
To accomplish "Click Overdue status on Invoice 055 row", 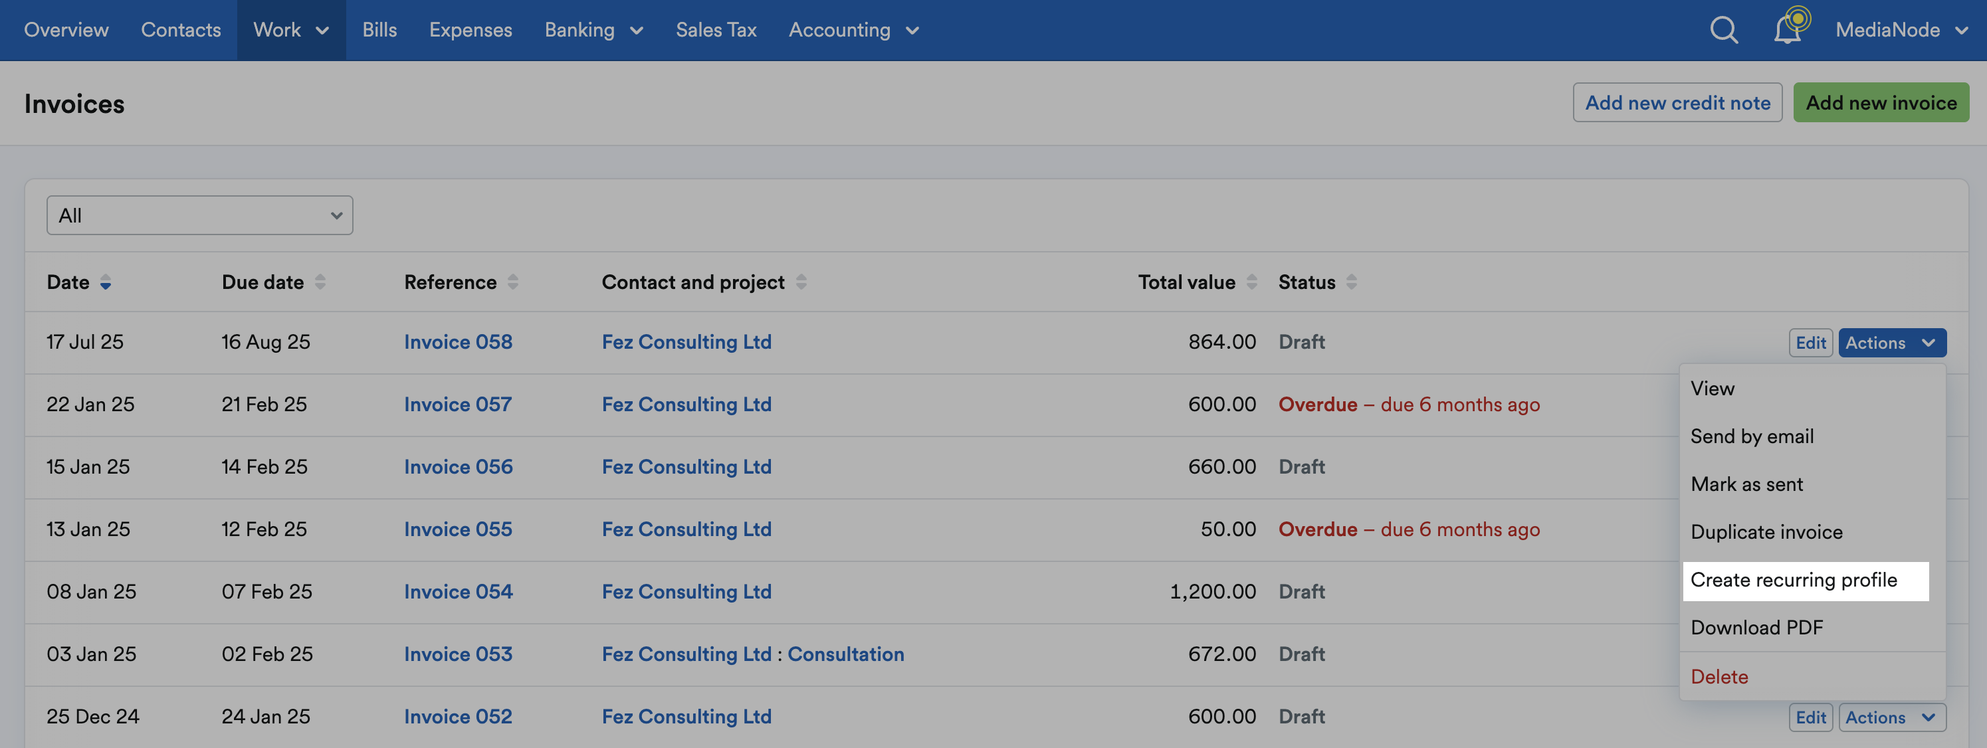I will coord(1410,529).
